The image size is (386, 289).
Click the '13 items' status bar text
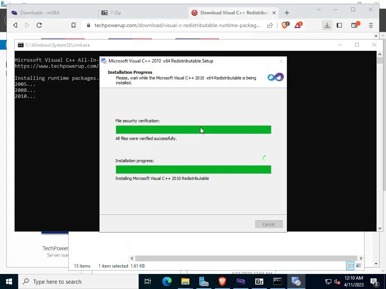[82, 266]
